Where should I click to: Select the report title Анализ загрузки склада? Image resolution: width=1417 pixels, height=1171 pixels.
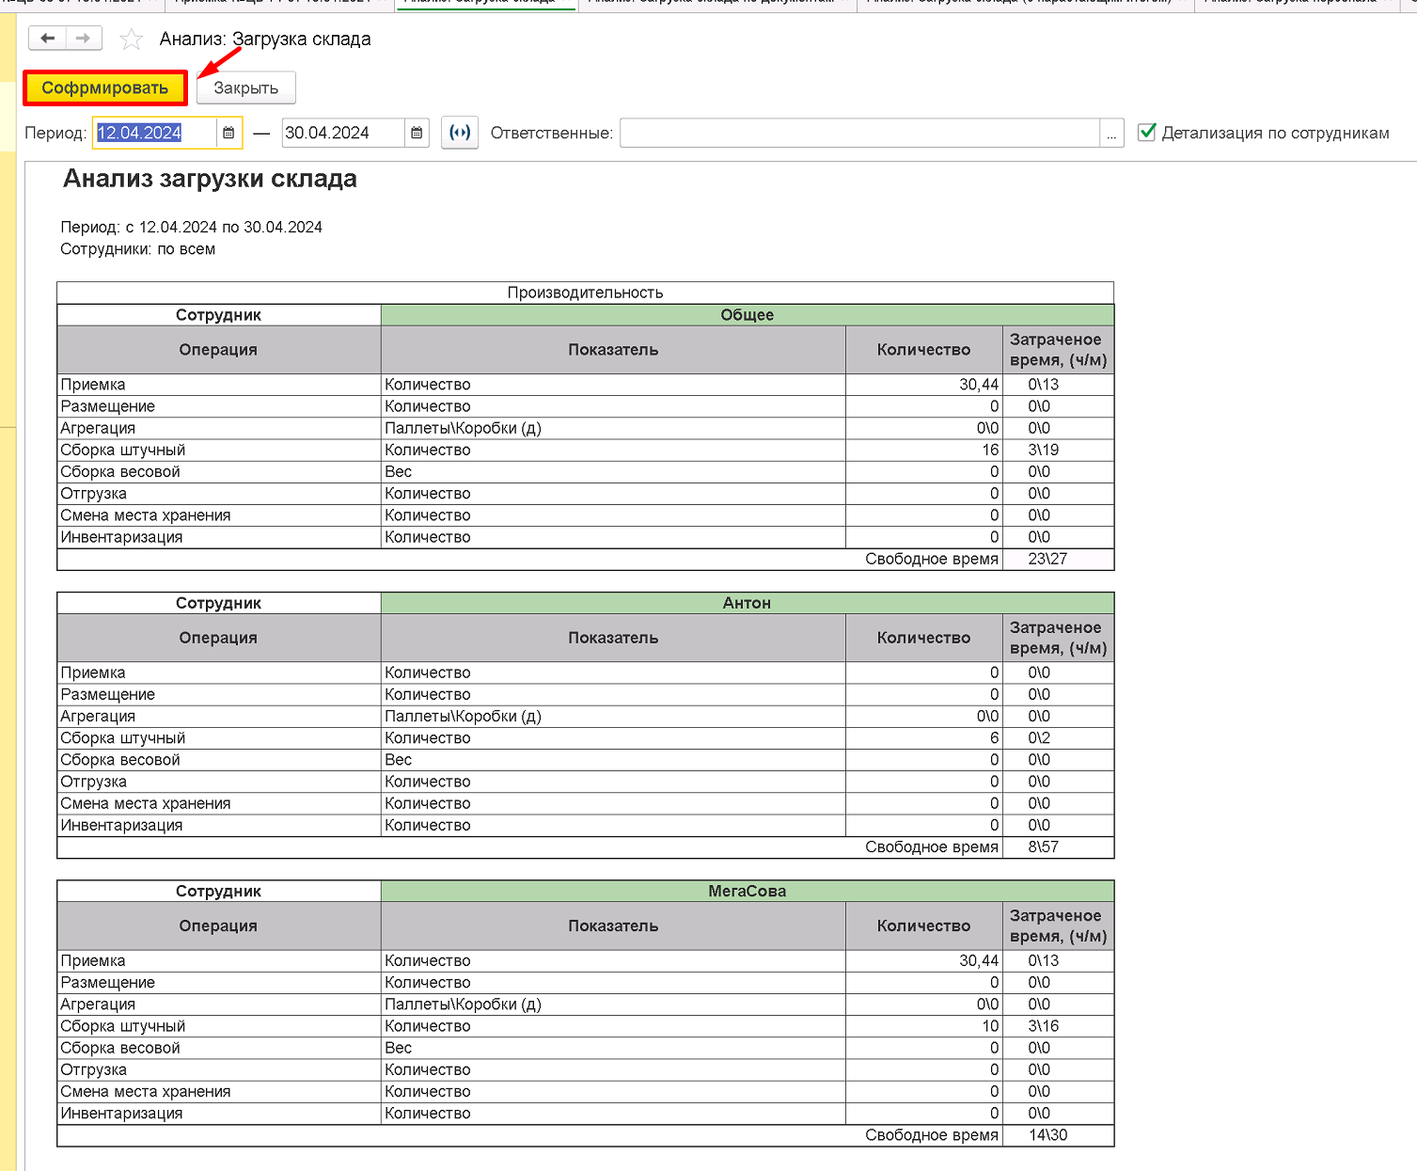210,179
